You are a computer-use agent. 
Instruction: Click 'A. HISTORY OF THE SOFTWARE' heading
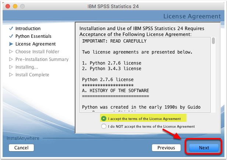116,91
